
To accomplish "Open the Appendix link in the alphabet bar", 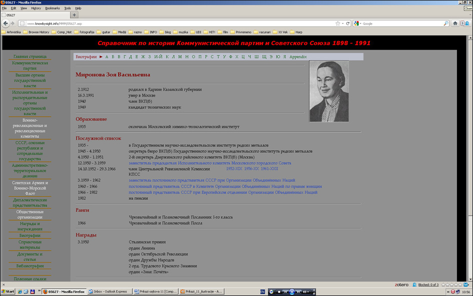I will click(x=298, y=57).
